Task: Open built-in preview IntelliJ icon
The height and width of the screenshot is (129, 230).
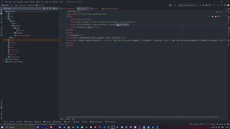Action: [209, 16]
